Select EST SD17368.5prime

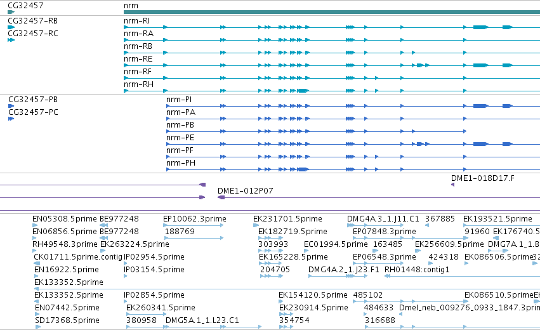[67, 321]
